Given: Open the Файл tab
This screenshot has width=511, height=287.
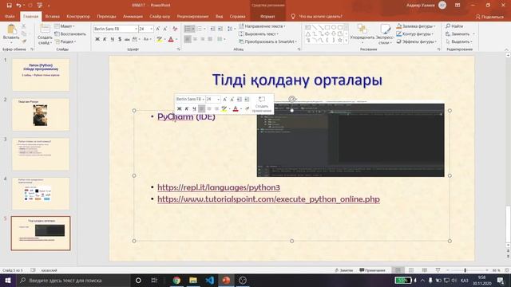Looking at the screenshot, I should pyautogui.click(x=10, y=16).
